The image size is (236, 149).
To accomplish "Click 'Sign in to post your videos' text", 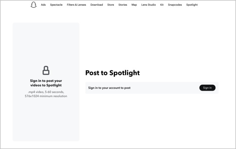I will tap(46, 83).
